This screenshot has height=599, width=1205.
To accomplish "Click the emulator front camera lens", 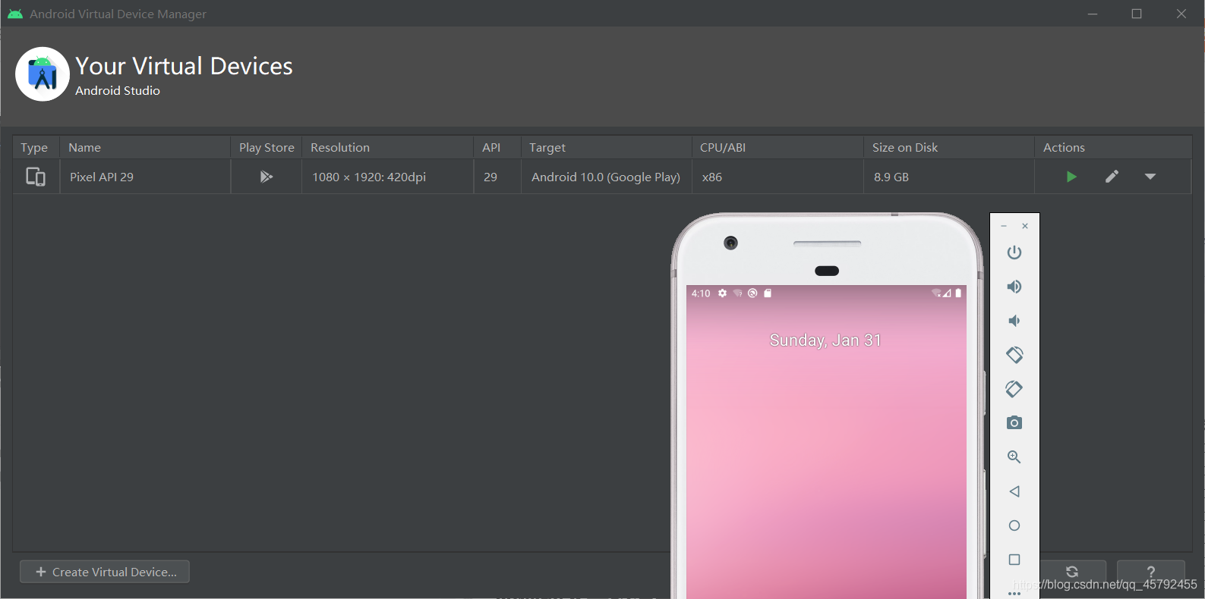I will pyautogui.click(x=730, y=243).
